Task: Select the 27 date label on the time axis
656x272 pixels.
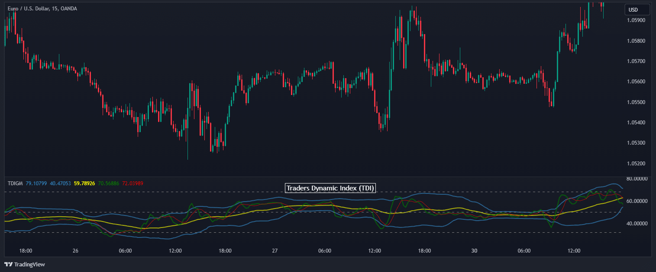Action: [275, 250]
